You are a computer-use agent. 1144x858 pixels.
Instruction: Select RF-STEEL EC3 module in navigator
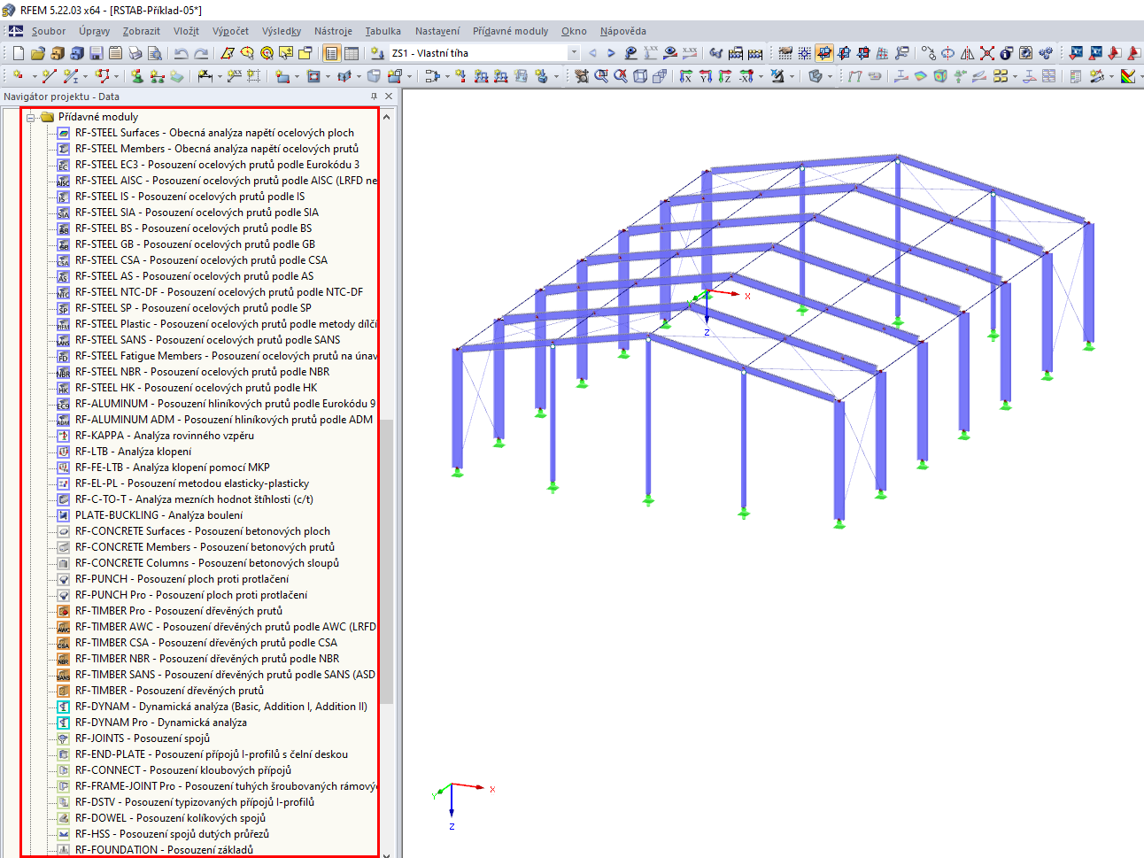click(x=217, y=165)
